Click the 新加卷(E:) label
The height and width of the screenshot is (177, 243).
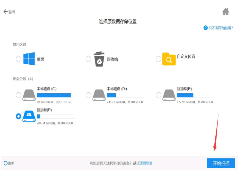pos(184,89)
